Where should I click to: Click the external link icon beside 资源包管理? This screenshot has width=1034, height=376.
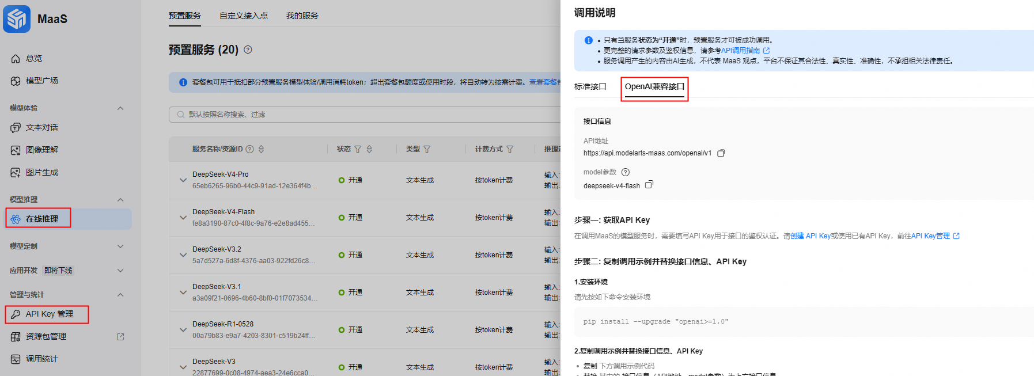click(120, 337)
